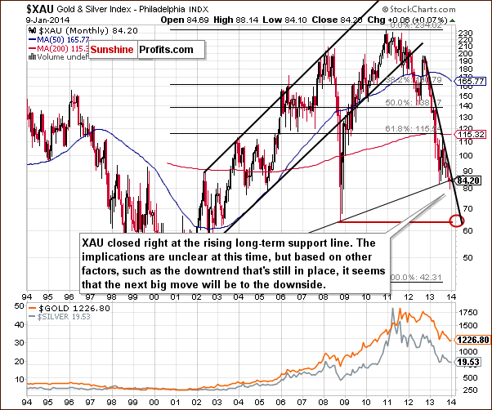Click the 19.53 silver price tag

pyautogui.click(x=468, y=363)
